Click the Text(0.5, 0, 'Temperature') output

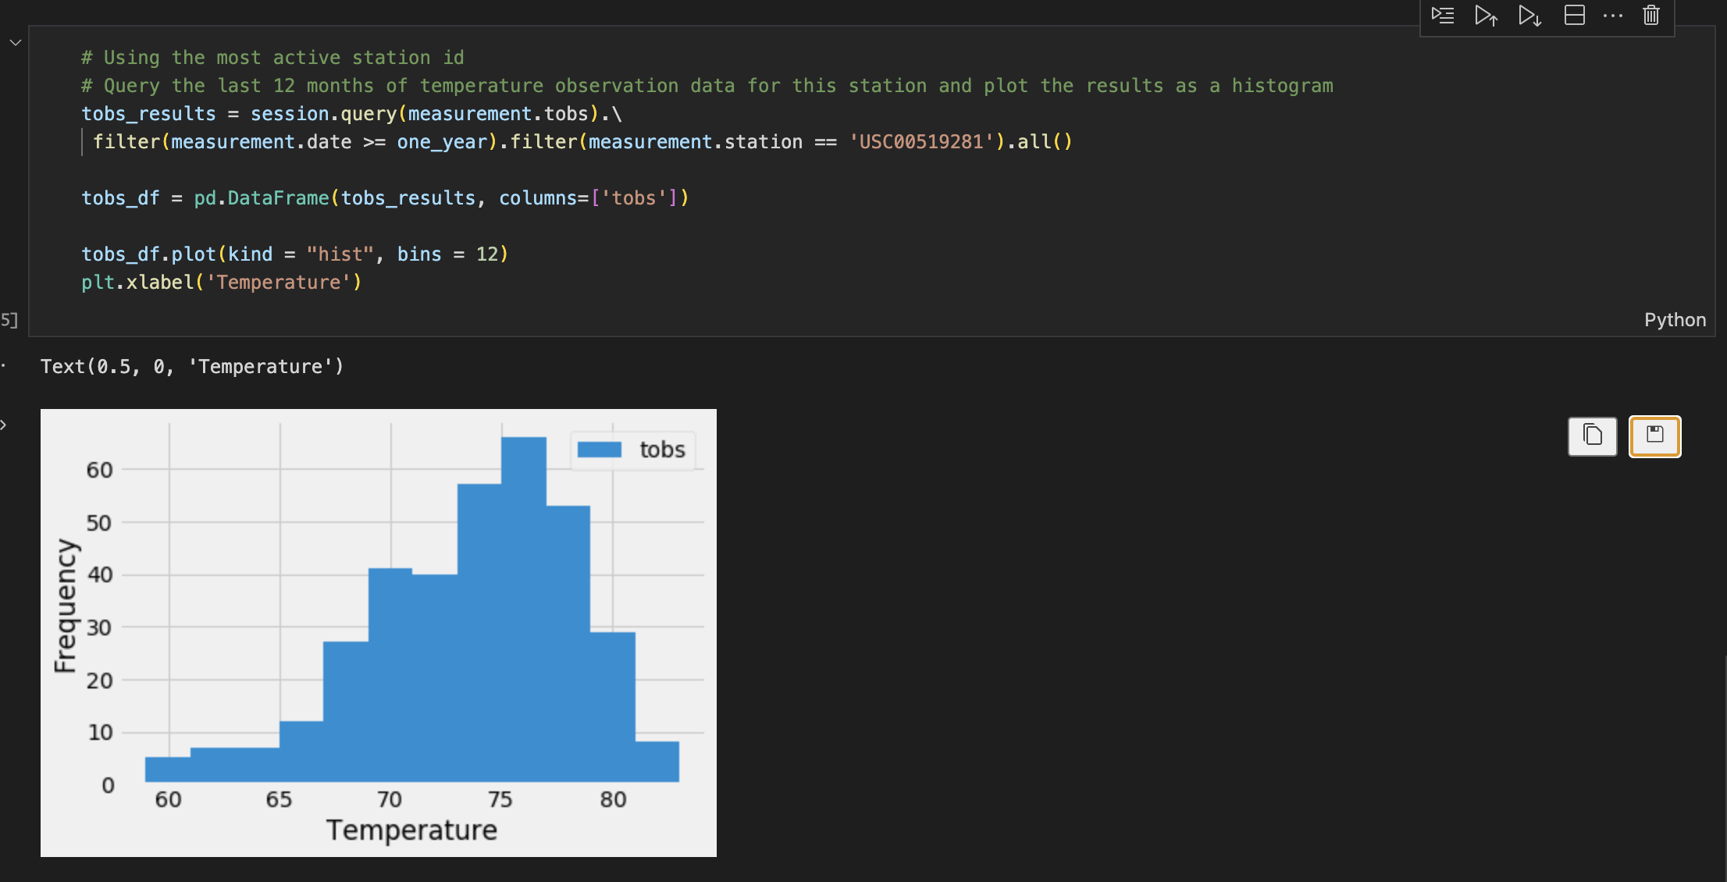192,367
